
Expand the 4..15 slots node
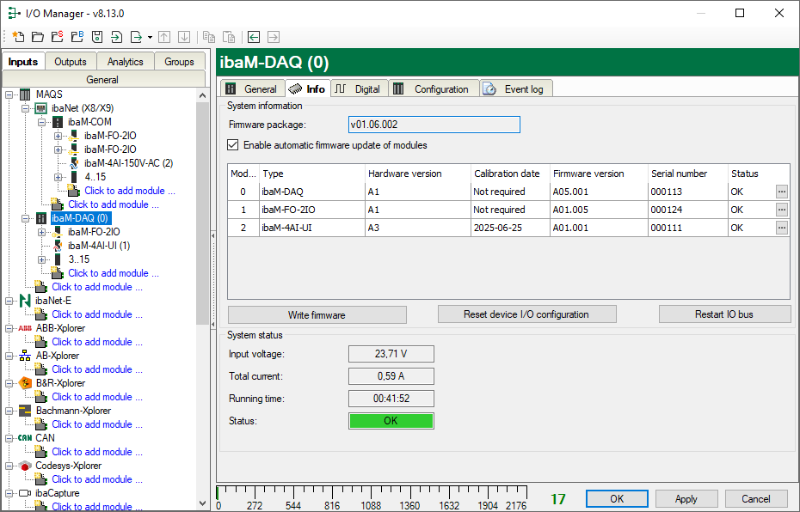58,177
